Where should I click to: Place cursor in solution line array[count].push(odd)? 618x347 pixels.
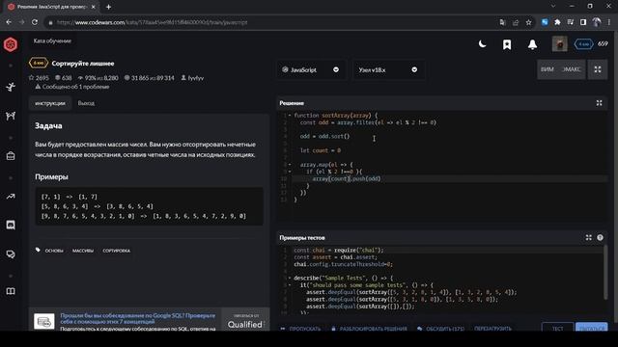[x=347, y=178]
